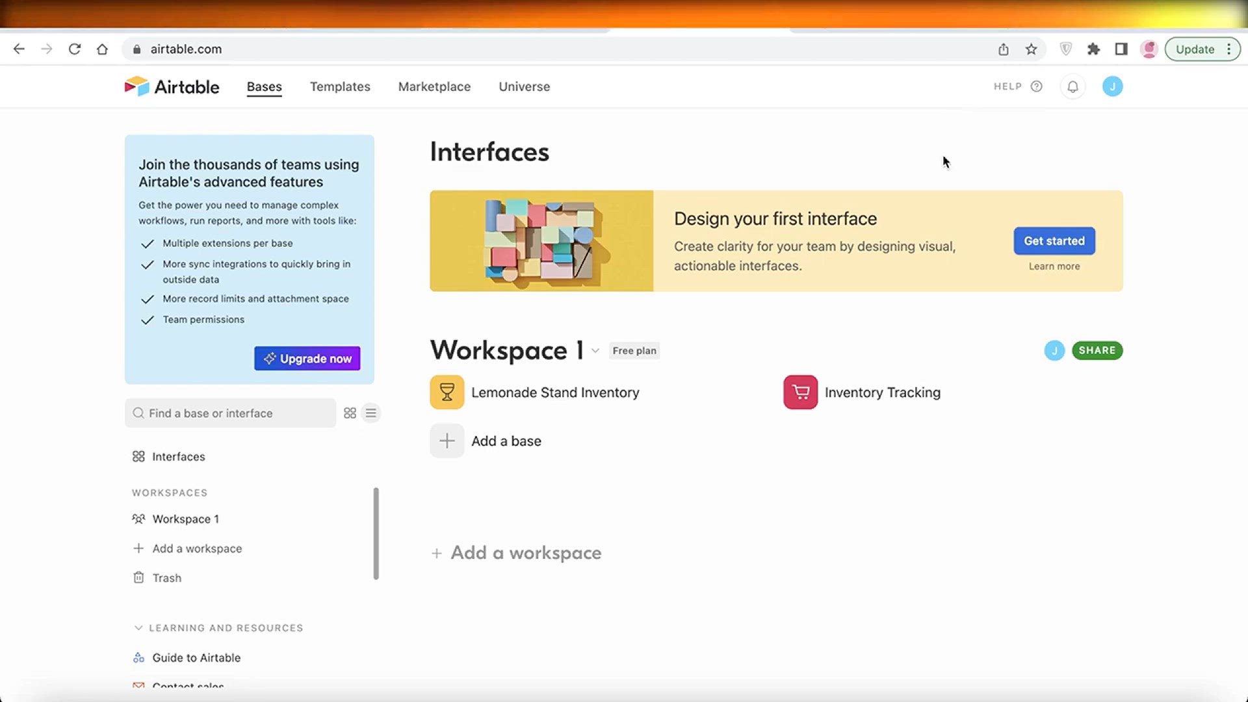The width and height of the screenshot is (1248, 702).
Task: Open the Universe tab
Action: [x=525, y=86]
